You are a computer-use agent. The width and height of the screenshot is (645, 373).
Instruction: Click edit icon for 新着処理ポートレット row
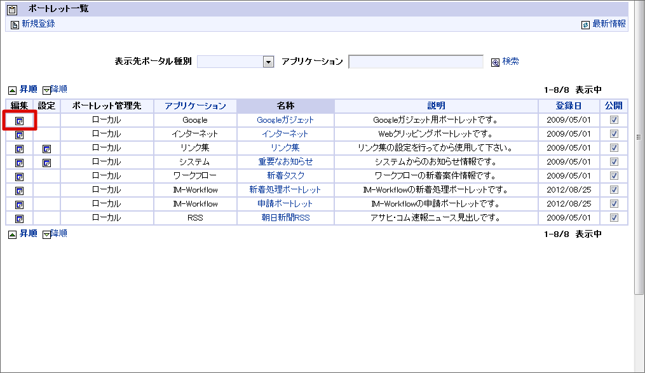tap(19, 191)
